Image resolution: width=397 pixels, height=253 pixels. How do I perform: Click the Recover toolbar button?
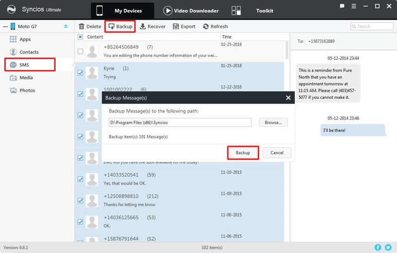(153, 26)
